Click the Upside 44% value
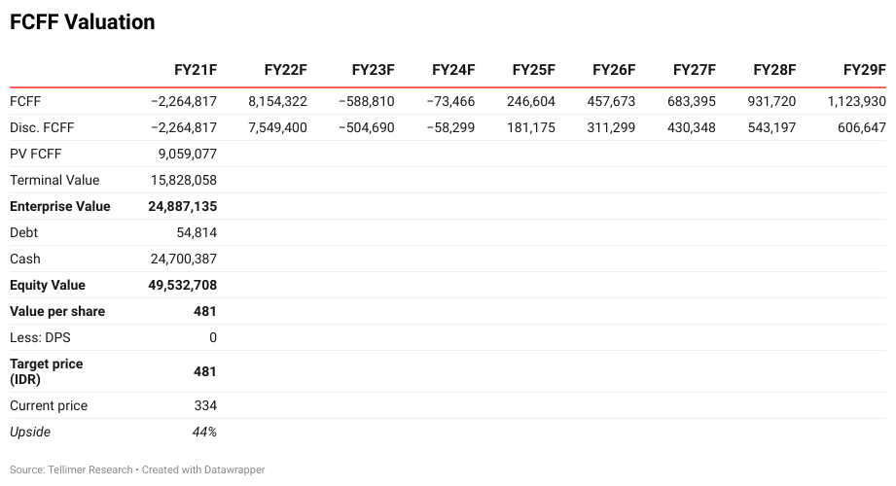896x486 pixels. pyautogui.click(x=204, y=433)
